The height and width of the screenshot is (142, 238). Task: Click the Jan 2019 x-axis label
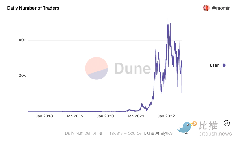click(x=75, y=116)
